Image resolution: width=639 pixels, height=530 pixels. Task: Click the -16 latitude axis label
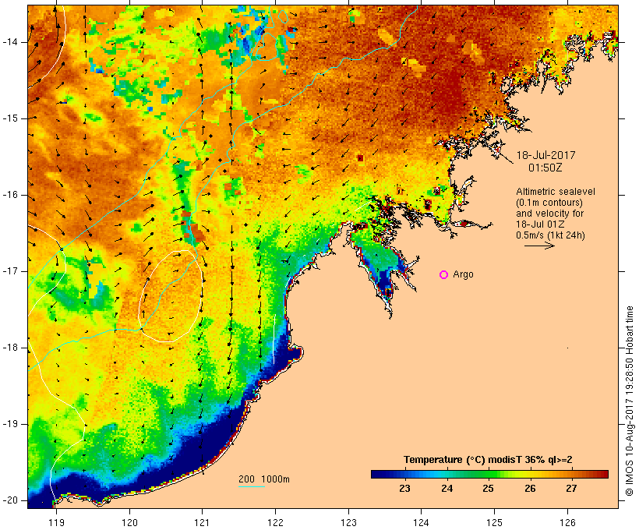coord(10,195)
